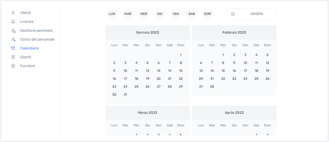This screenshot has height=142, width=329.
Task: Select day 10 in Febbraio 2023
Action: 245,63
